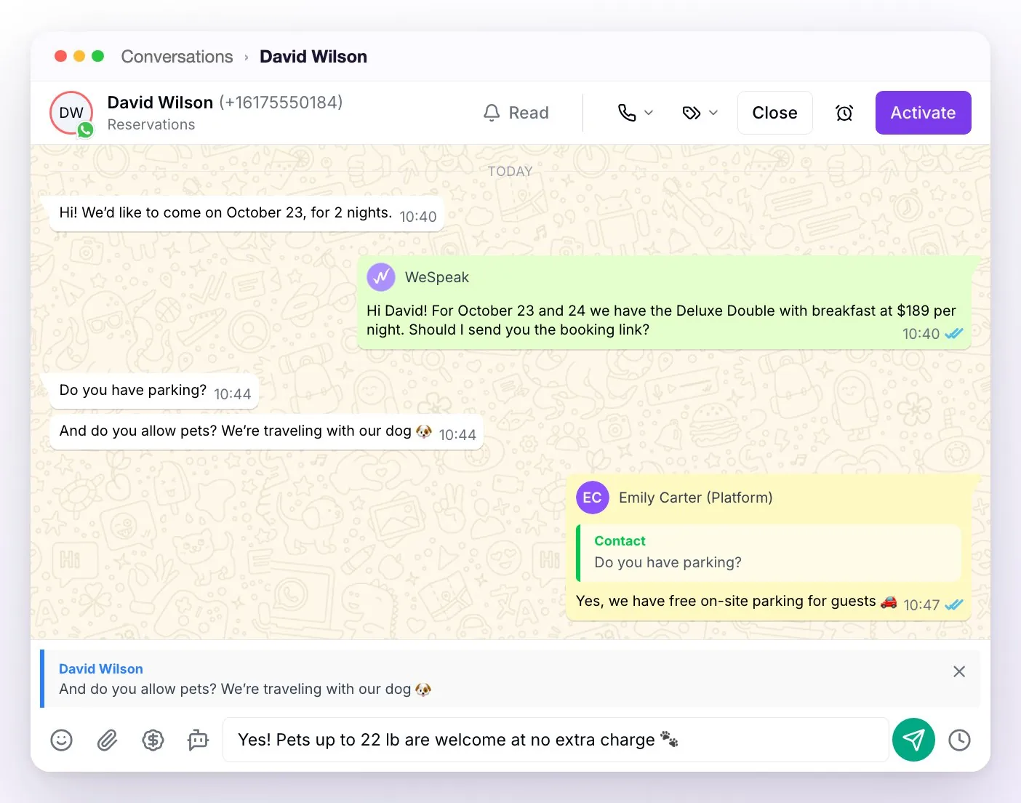Open the emoji picker
The height and width of the screenshot is (803, 1021).
pos(62,740)
